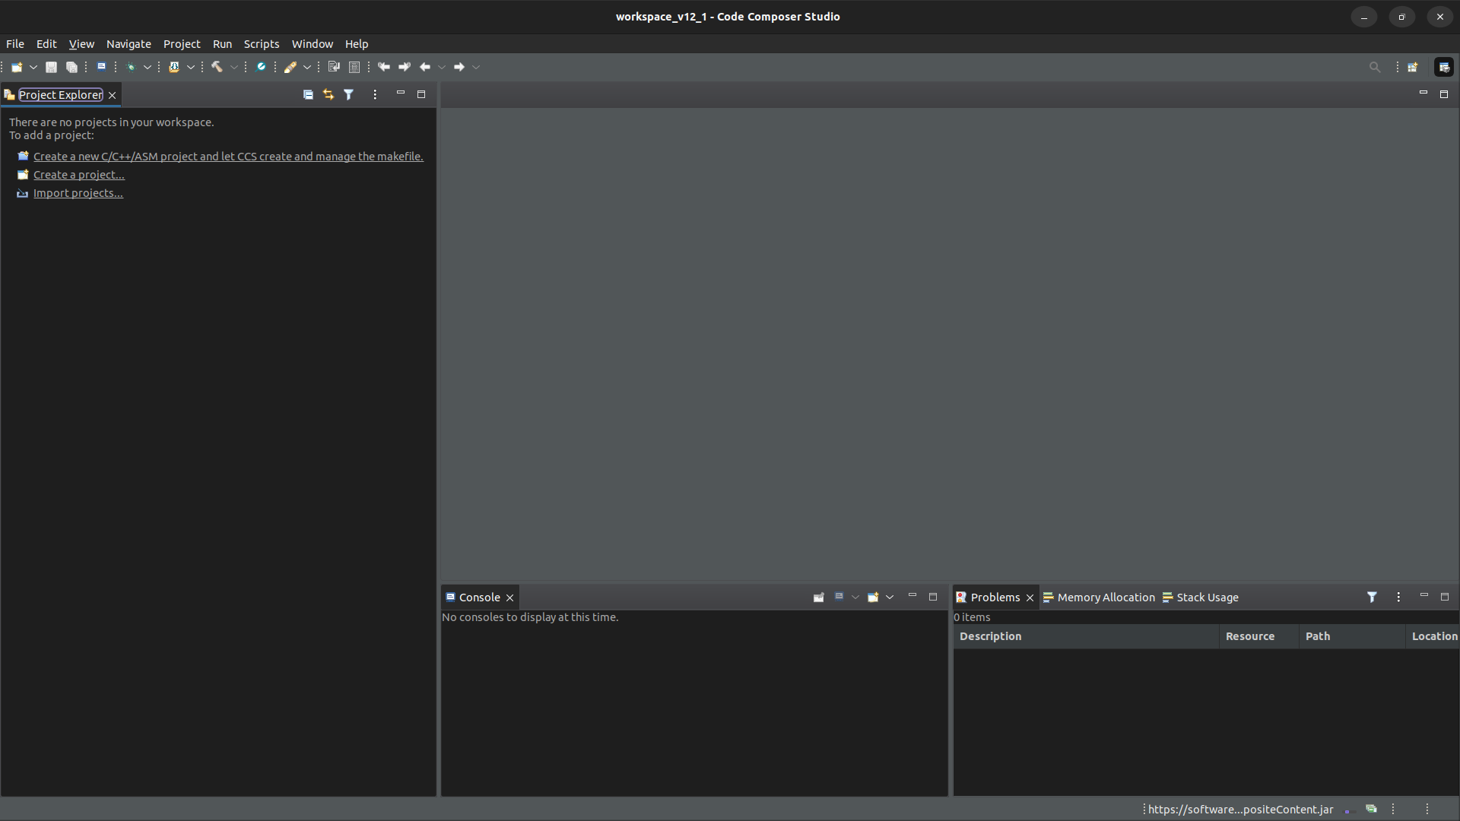Expand the Debug launch dropdown arrow
Viewport: 1460px width, 821px height.
[148, 67]
